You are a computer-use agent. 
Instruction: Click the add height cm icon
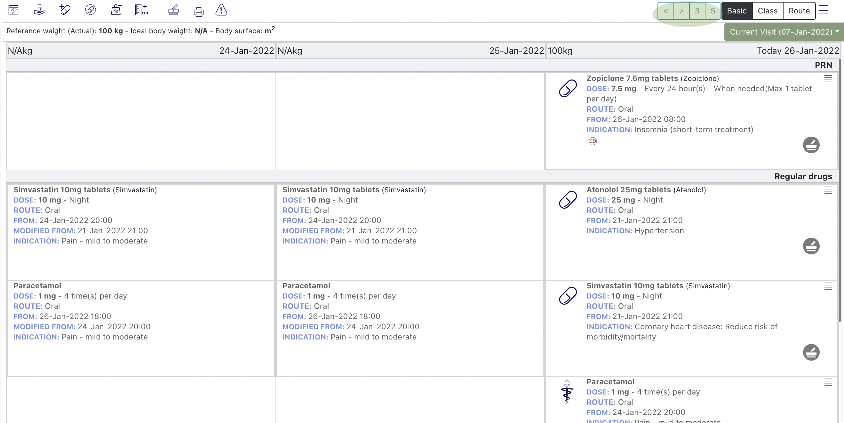(x=141, y=10)
